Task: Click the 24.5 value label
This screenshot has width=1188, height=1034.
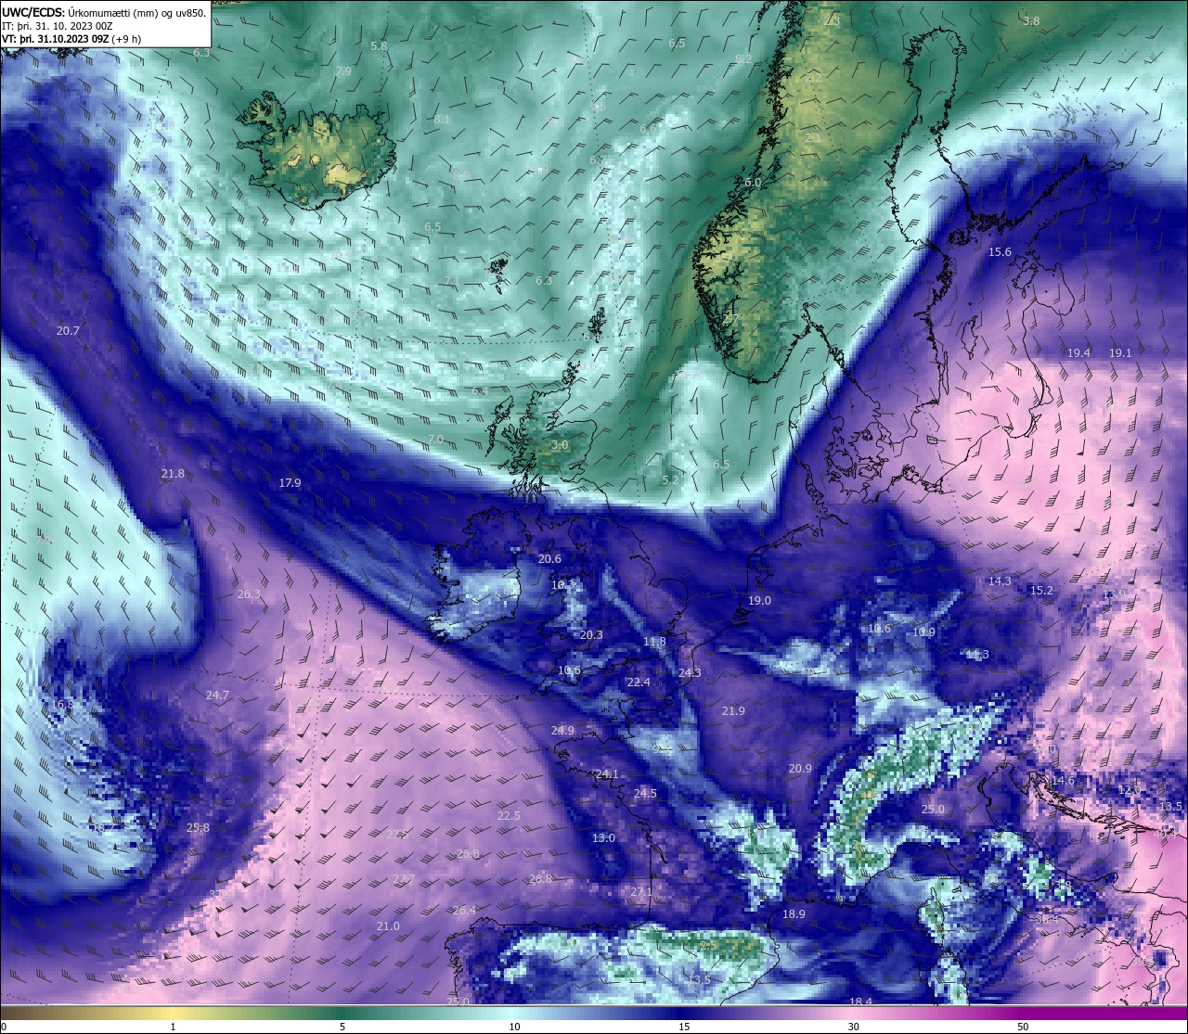Action: (645, 793)
